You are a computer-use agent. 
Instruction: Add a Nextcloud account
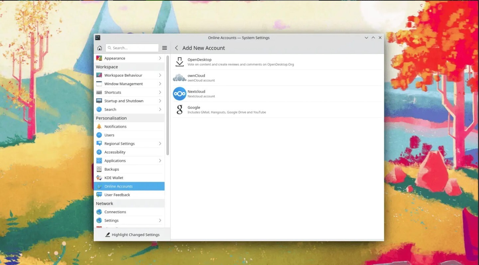coord(277,94)
